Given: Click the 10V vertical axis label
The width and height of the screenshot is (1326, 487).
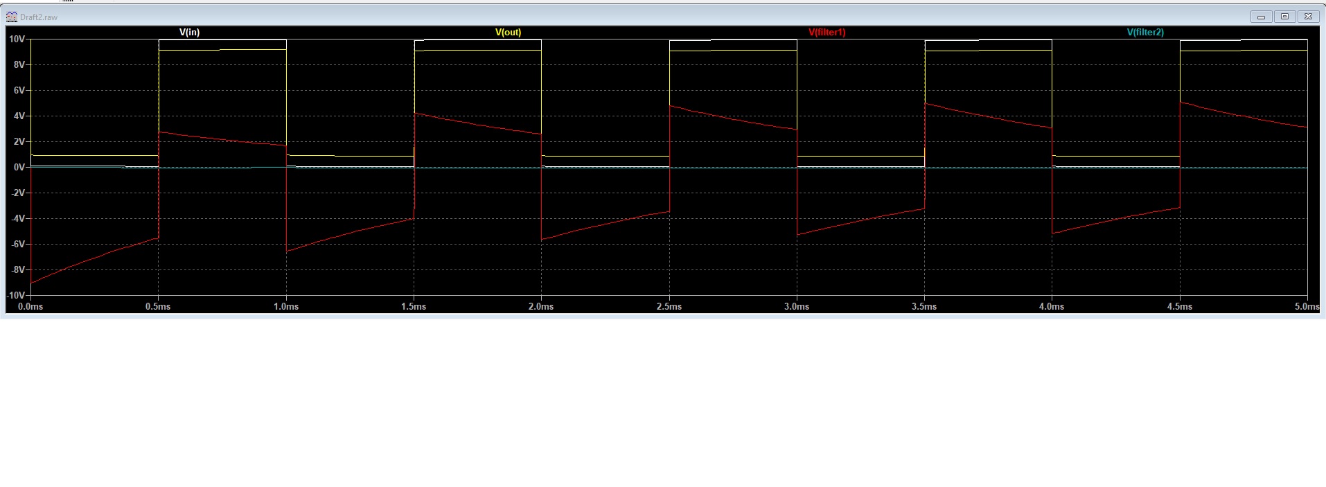Looking at the screenshot, I should click(x=17, y=39).
